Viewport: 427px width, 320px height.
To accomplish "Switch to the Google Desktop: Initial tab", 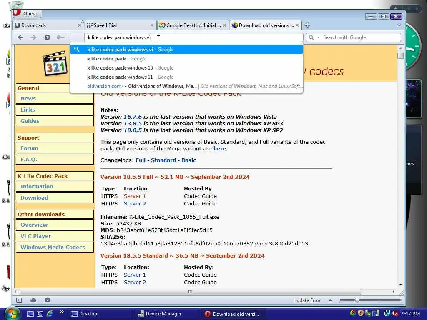I will click(x=193, y=25).
